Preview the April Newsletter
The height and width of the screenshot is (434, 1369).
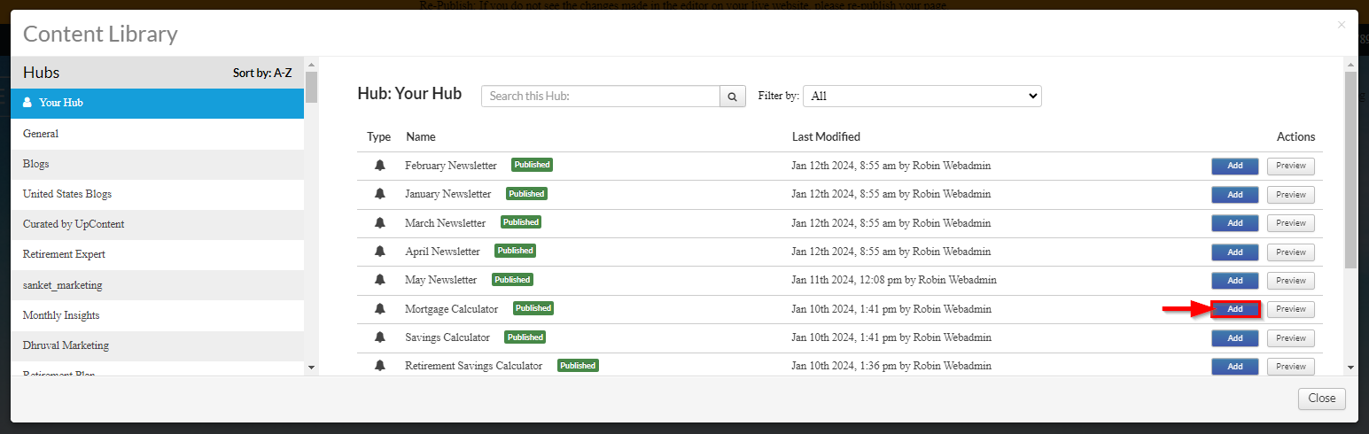(x=1291, y=252)
